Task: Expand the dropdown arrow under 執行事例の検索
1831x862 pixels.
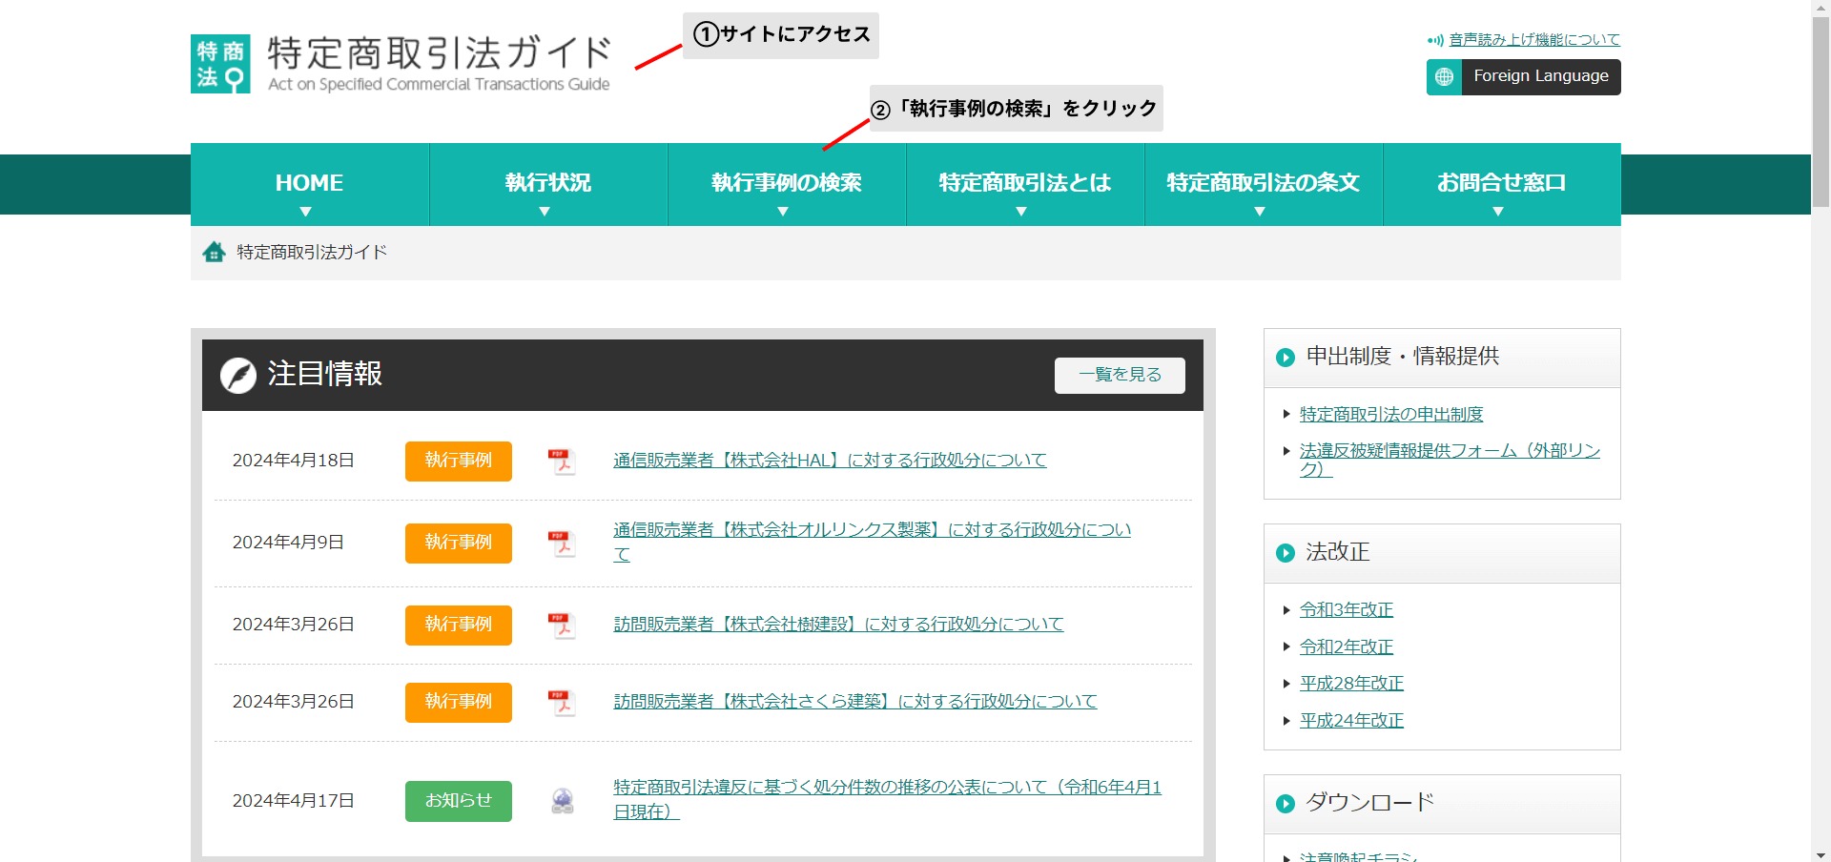Action: coord(783,212)
